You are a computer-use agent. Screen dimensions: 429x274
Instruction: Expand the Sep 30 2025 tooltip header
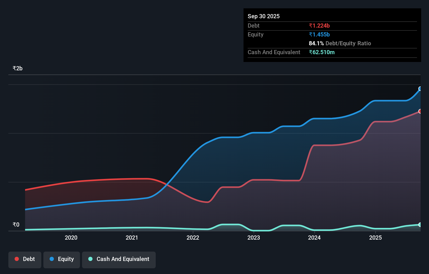264,16
